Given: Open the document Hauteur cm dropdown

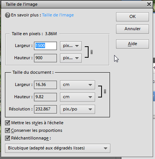Looking at the screenshot, I should (x=77, y=97).
